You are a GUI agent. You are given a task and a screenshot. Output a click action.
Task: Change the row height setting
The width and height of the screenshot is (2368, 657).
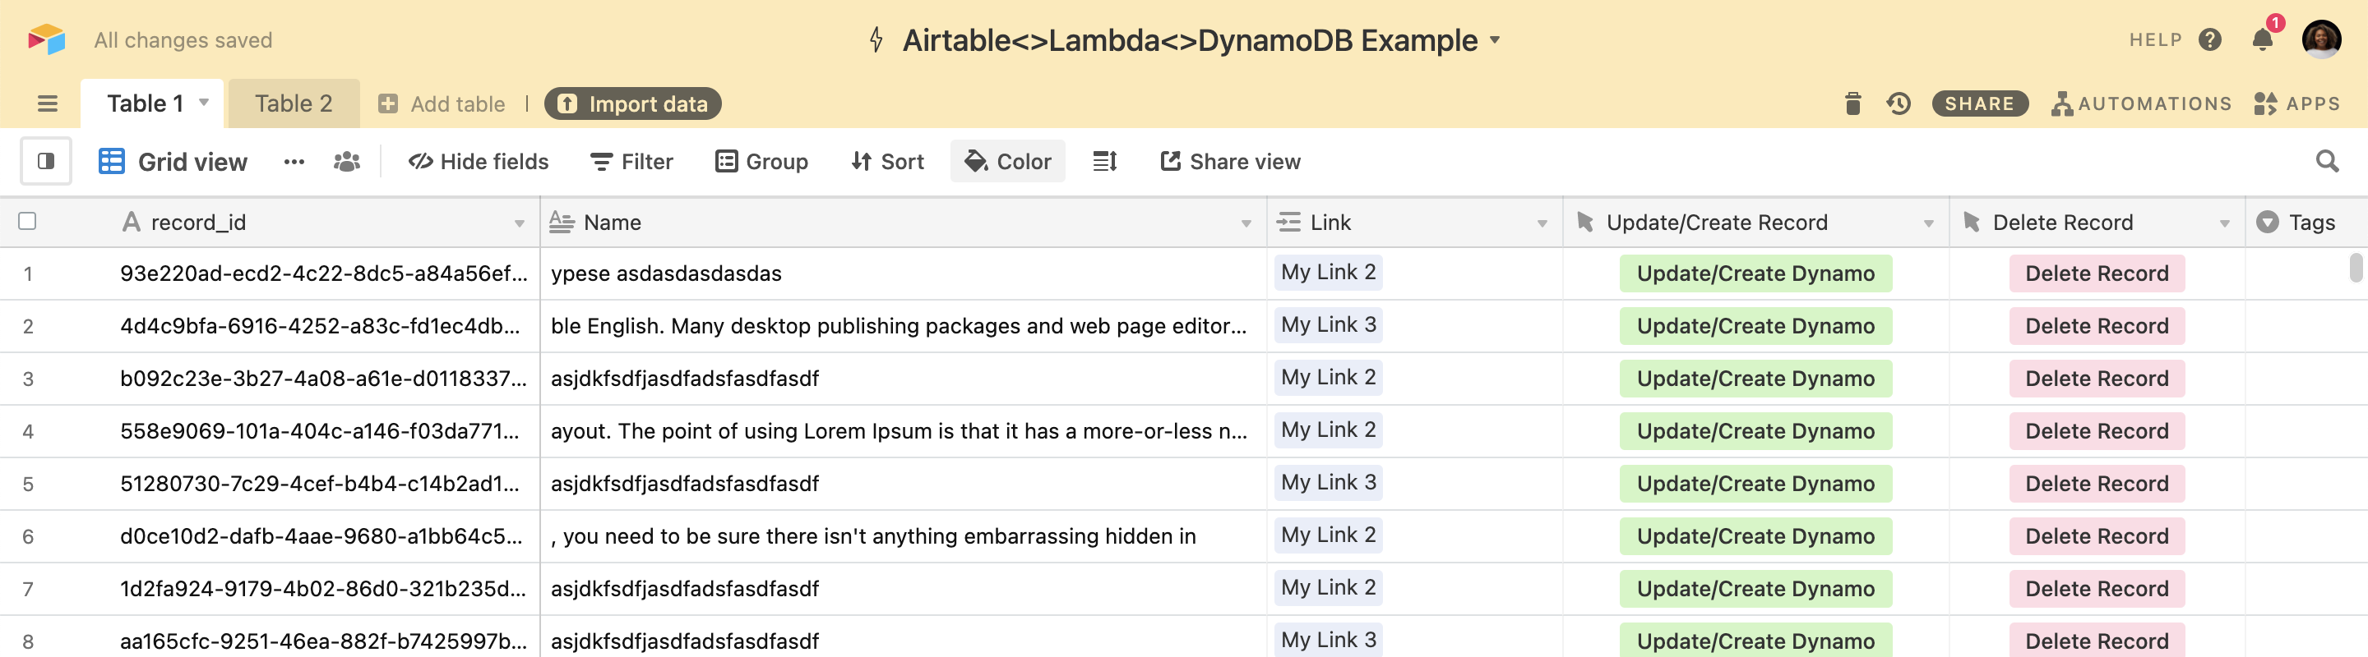click(x=1104, y=162)
